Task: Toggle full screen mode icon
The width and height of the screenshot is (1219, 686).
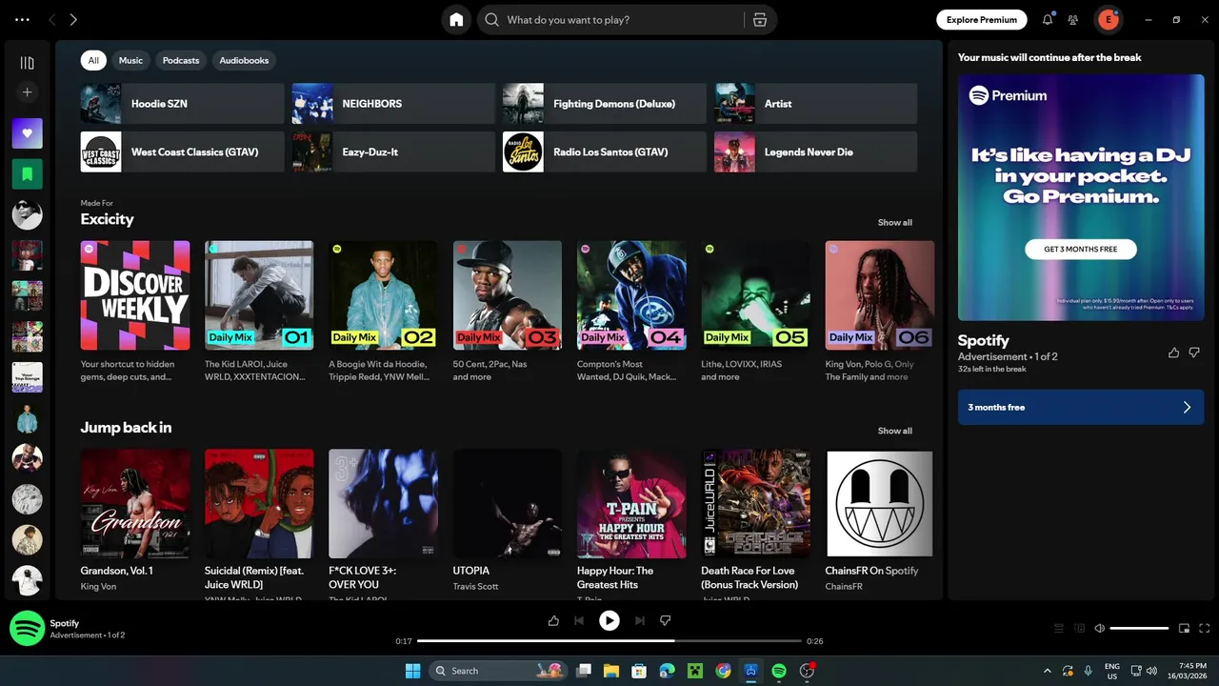Action: tap(1205, 628)
